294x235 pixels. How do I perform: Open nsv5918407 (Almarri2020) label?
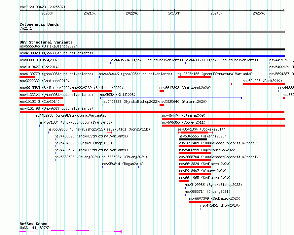(203, 171)
